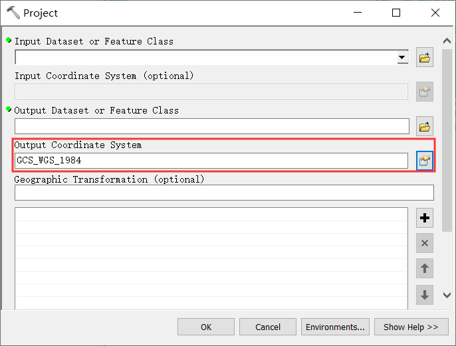Viewport: 456px width, 346px height.
Task: Expand Show Help panel
Action: [x=411, y=327]
